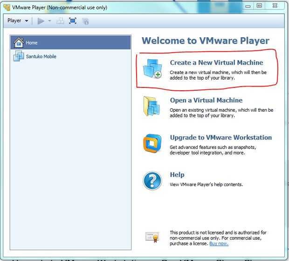This screenshot has height=261, width=289.
Task: Click the new virtual machine icon
Action: tap(152, 68)
